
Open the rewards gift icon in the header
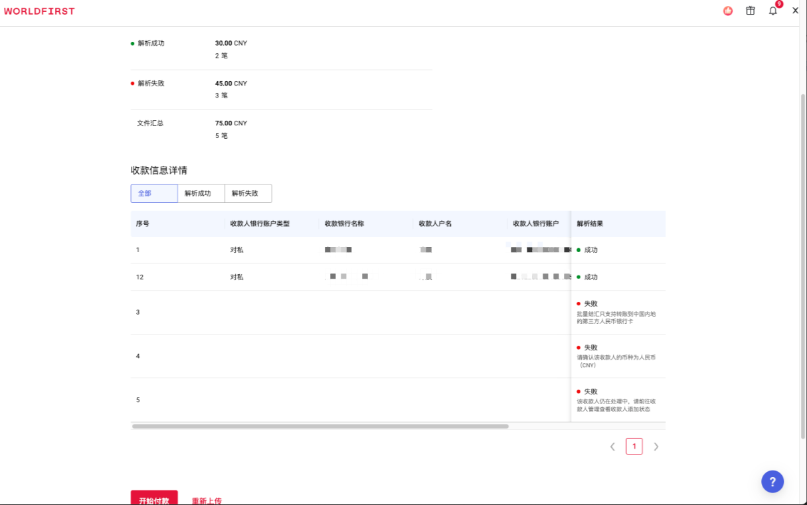750,11
